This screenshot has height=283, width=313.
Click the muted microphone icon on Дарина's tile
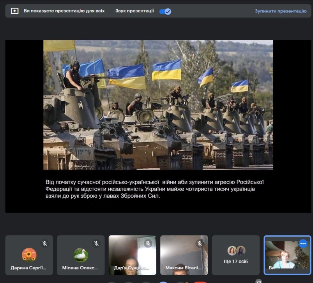45,244
